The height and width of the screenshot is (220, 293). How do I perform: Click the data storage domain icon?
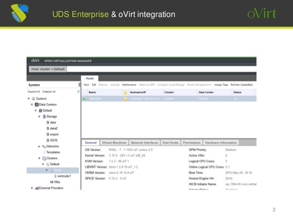tap(48, 123)
